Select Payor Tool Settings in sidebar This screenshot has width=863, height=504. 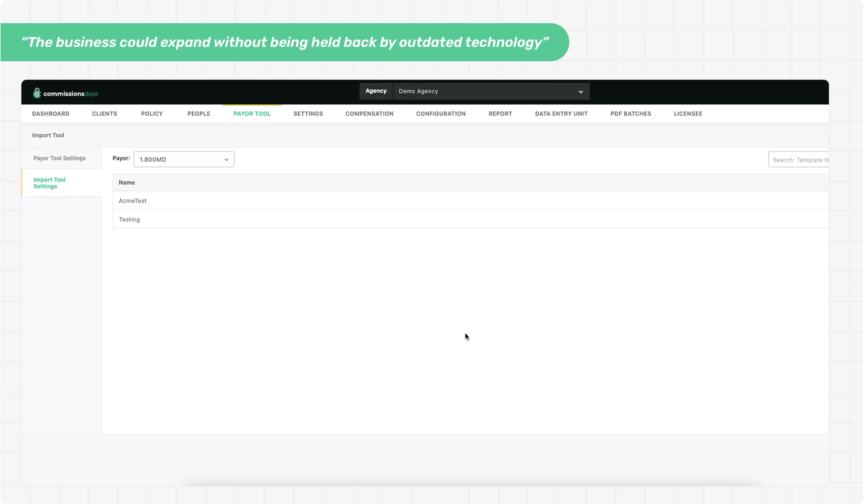pyautogui.click(x=59, y=158)
